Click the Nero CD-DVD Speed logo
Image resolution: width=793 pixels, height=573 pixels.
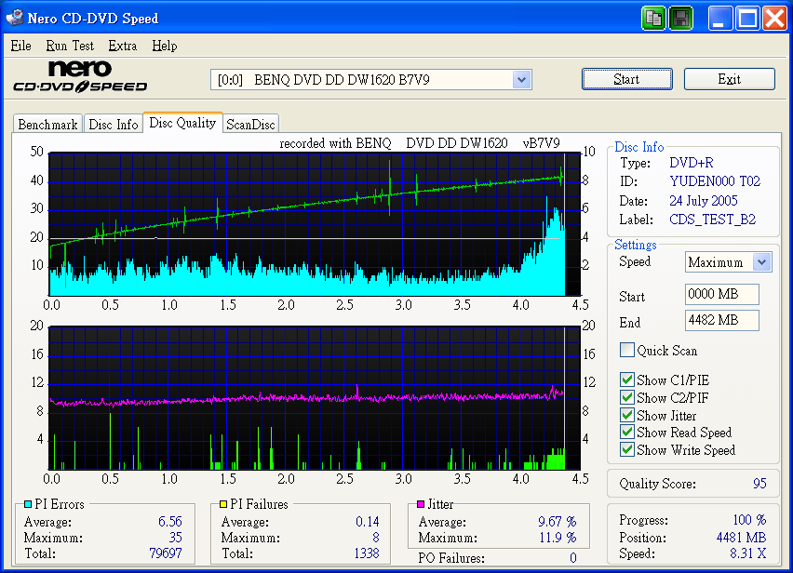click(80, 77)
